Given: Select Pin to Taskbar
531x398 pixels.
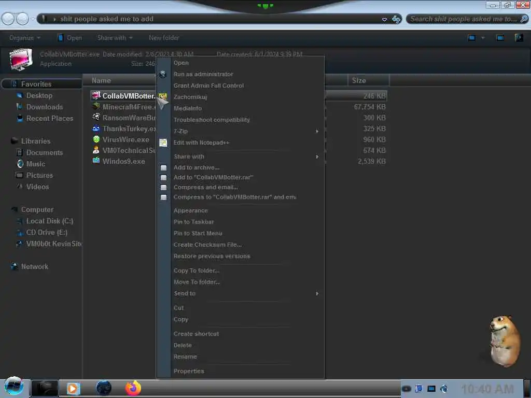Looking at the screenshot, I should pos(194,222).
